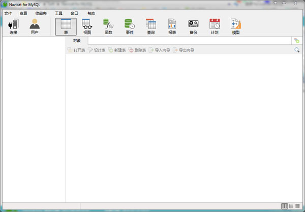Screen dimensions: 305x212
Task: Click the Navicat app logo icon
Action: tap(5, 5)
